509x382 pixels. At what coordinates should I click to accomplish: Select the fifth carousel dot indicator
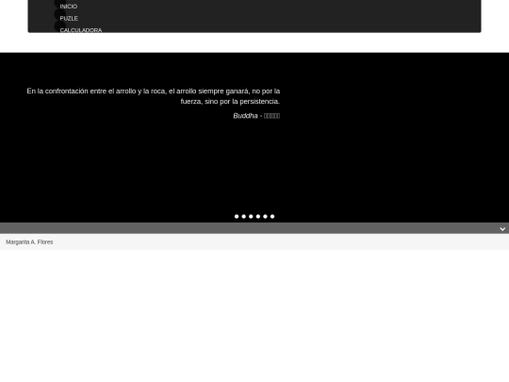click(x=265, y=216)
